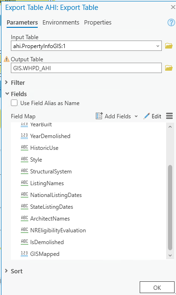Viewport: 176px width, 295px height.
Task: Select the YearDemolished field name
Action: click(50, 136)
